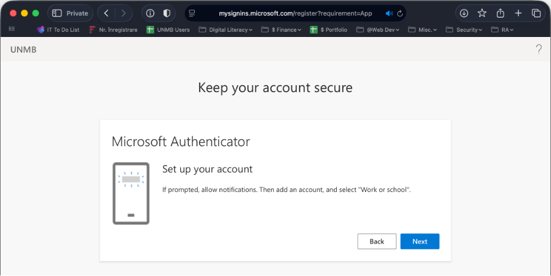Open a new tab with plus icon
This screenshot has width=551, height=276.
(518, 13)
